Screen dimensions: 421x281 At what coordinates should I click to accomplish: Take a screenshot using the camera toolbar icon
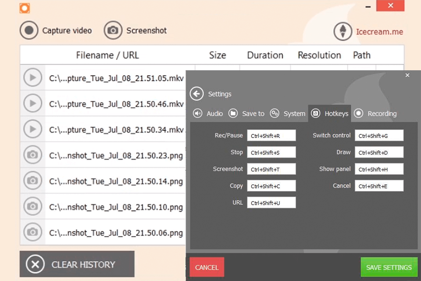[x=112, y=30]
